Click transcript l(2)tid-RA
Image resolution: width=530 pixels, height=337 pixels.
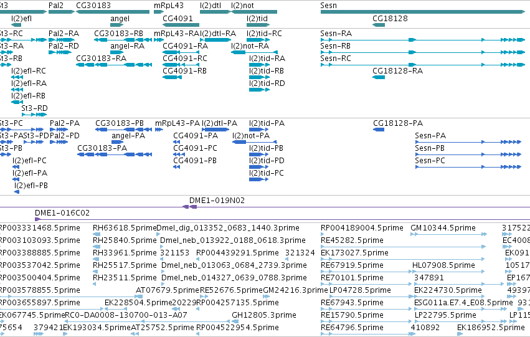tap(259, 65)
